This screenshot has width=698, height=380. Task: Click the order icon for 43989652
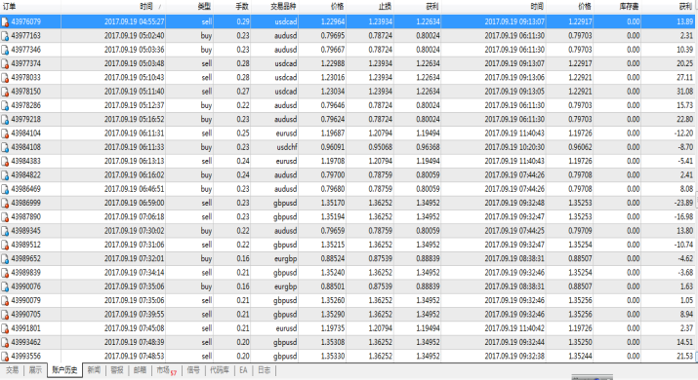point(5,258)
